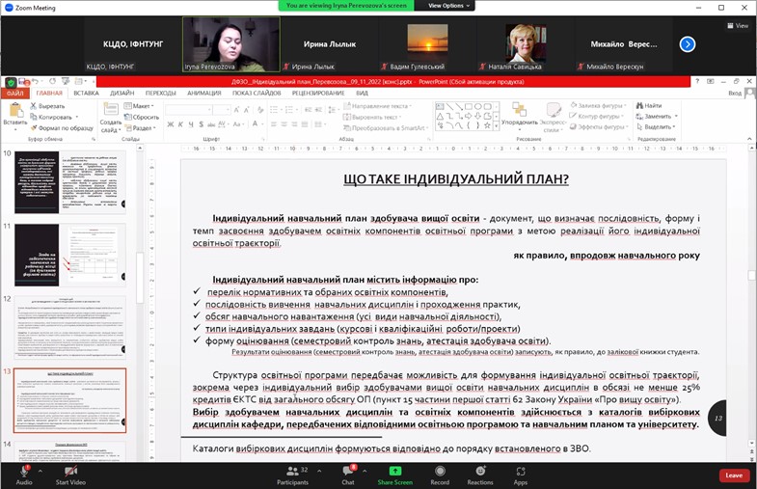
Task: Click the green encryption shield icon
Action: [x=11, y=83]
